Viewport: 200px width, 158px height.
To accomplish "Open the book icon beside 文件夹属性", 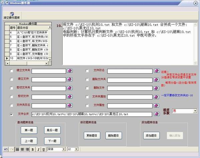I will pos(156,97).
